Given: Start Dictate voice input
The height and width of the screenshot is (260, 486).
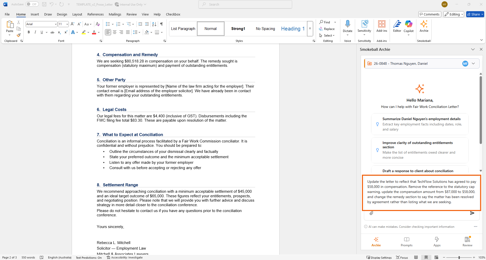Looking at the screenshot, I should (347, 27).
